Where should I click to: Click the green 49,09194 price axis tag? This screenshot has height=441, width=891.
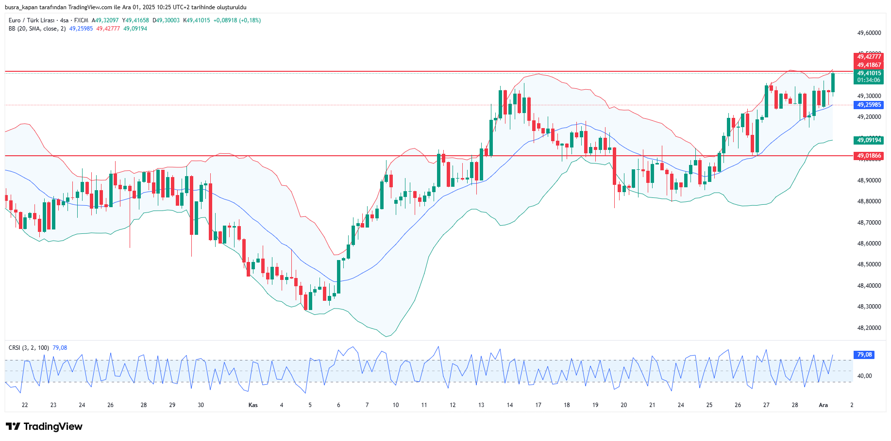pyautogui.click(x=869, y=140)
